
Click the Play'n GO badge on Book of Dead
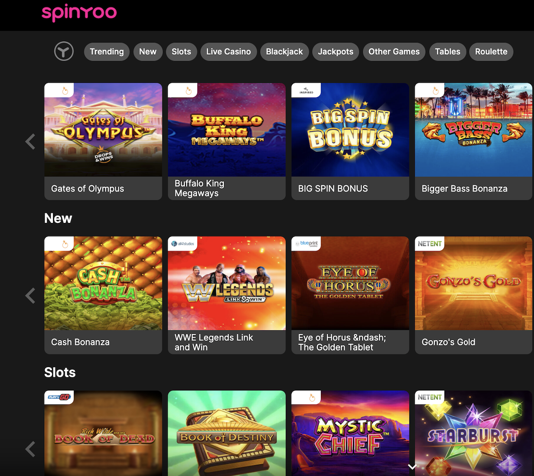pyautogui.click(x=59, y=397)
